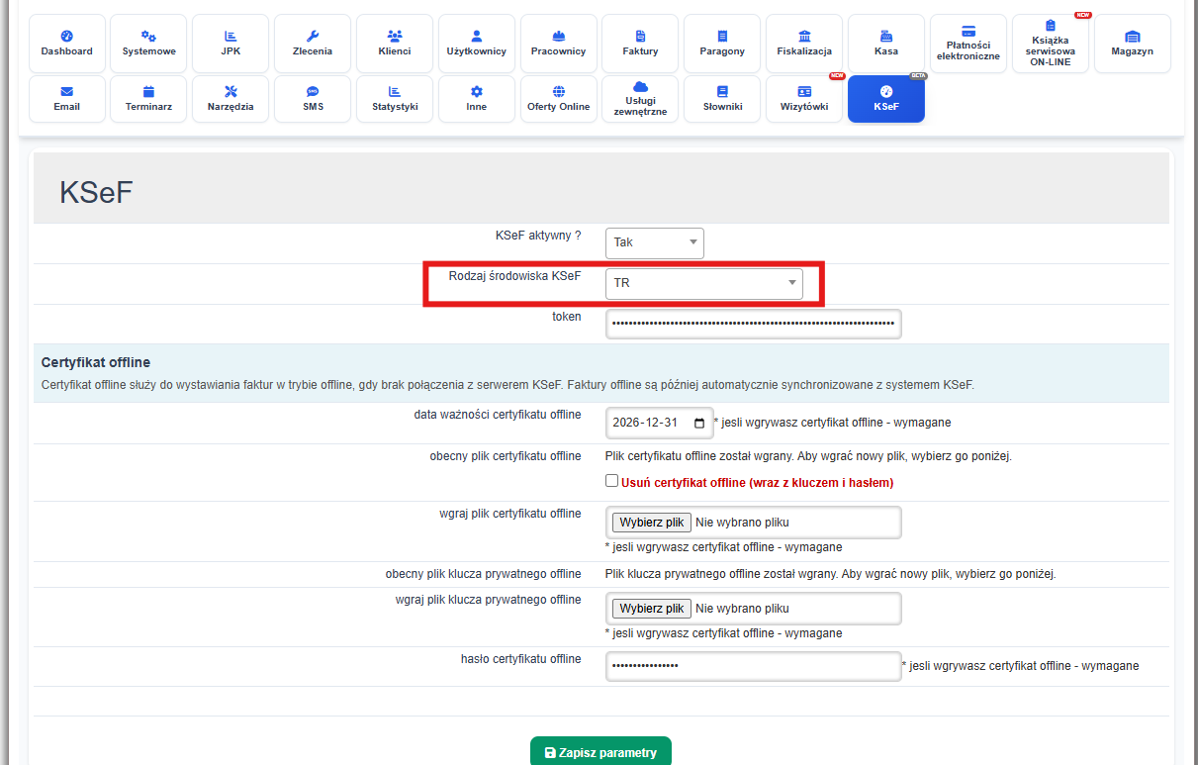Open JPK chart icon tile

(230, 44)
